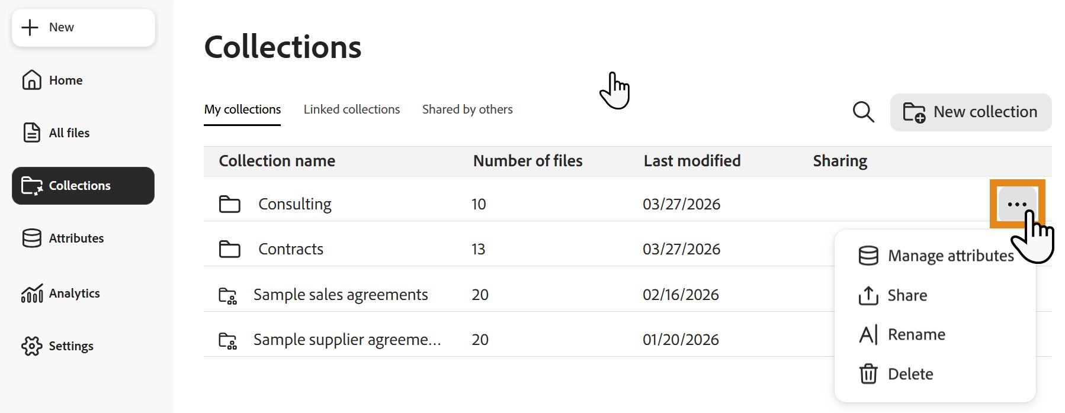
Task: Sort by the Last modified column header
Action: tap(692, 161)
